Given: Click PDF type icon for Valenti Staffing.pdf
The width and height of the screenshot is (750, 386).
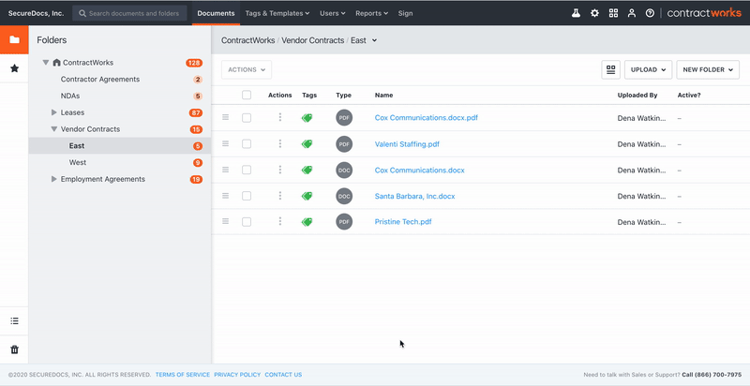Looking at the screenshot, I should click(x=344, y=143).
